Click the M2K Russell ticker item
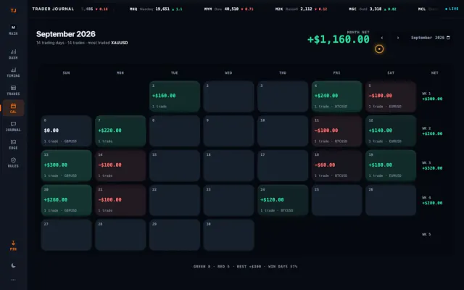This screenshot has width=464, height=290. tap(301, 9)
